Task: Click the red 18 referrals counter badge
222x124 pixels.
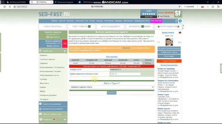Action: tap(54, 120)
